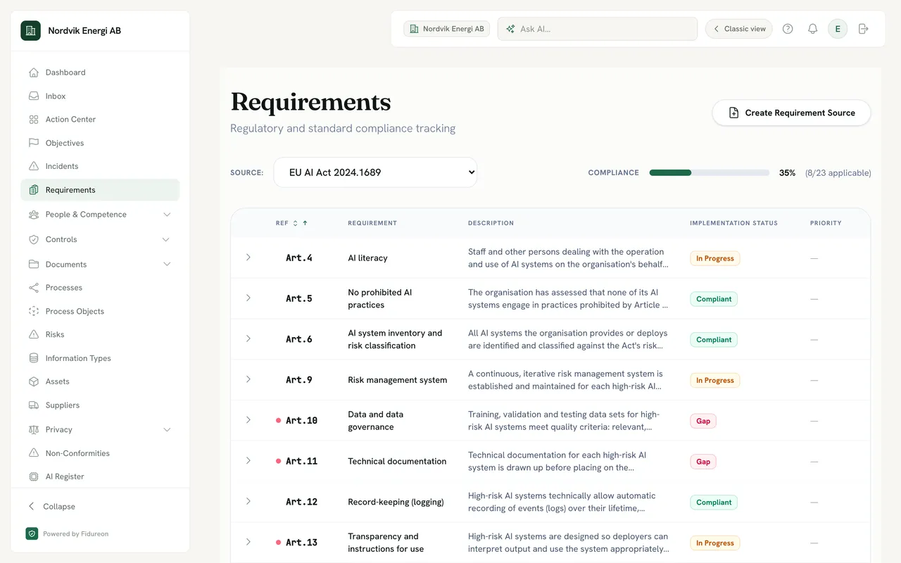The height and width of the screenshot is (563, 901).
Task: Open Requirements in the sidebar
Action: [x=100, y=190]
